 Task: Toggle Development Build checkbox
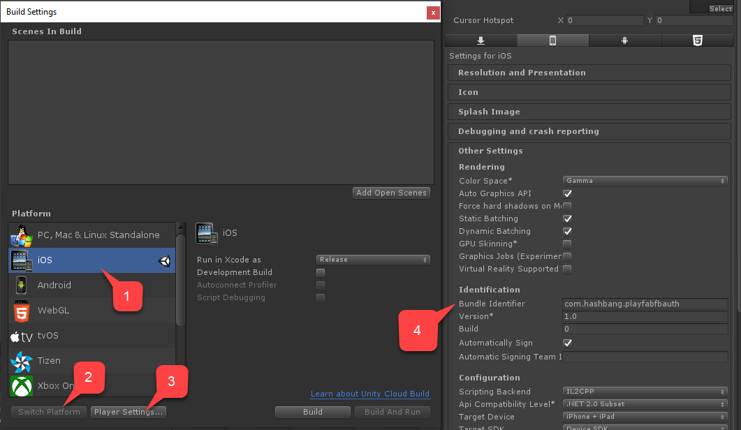[321, 273]
